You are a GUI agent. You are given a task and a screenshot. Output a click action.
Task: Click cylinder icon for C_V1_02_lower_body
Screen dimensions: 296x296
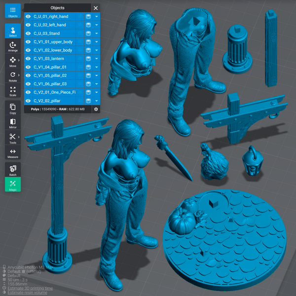pos(88,50)
